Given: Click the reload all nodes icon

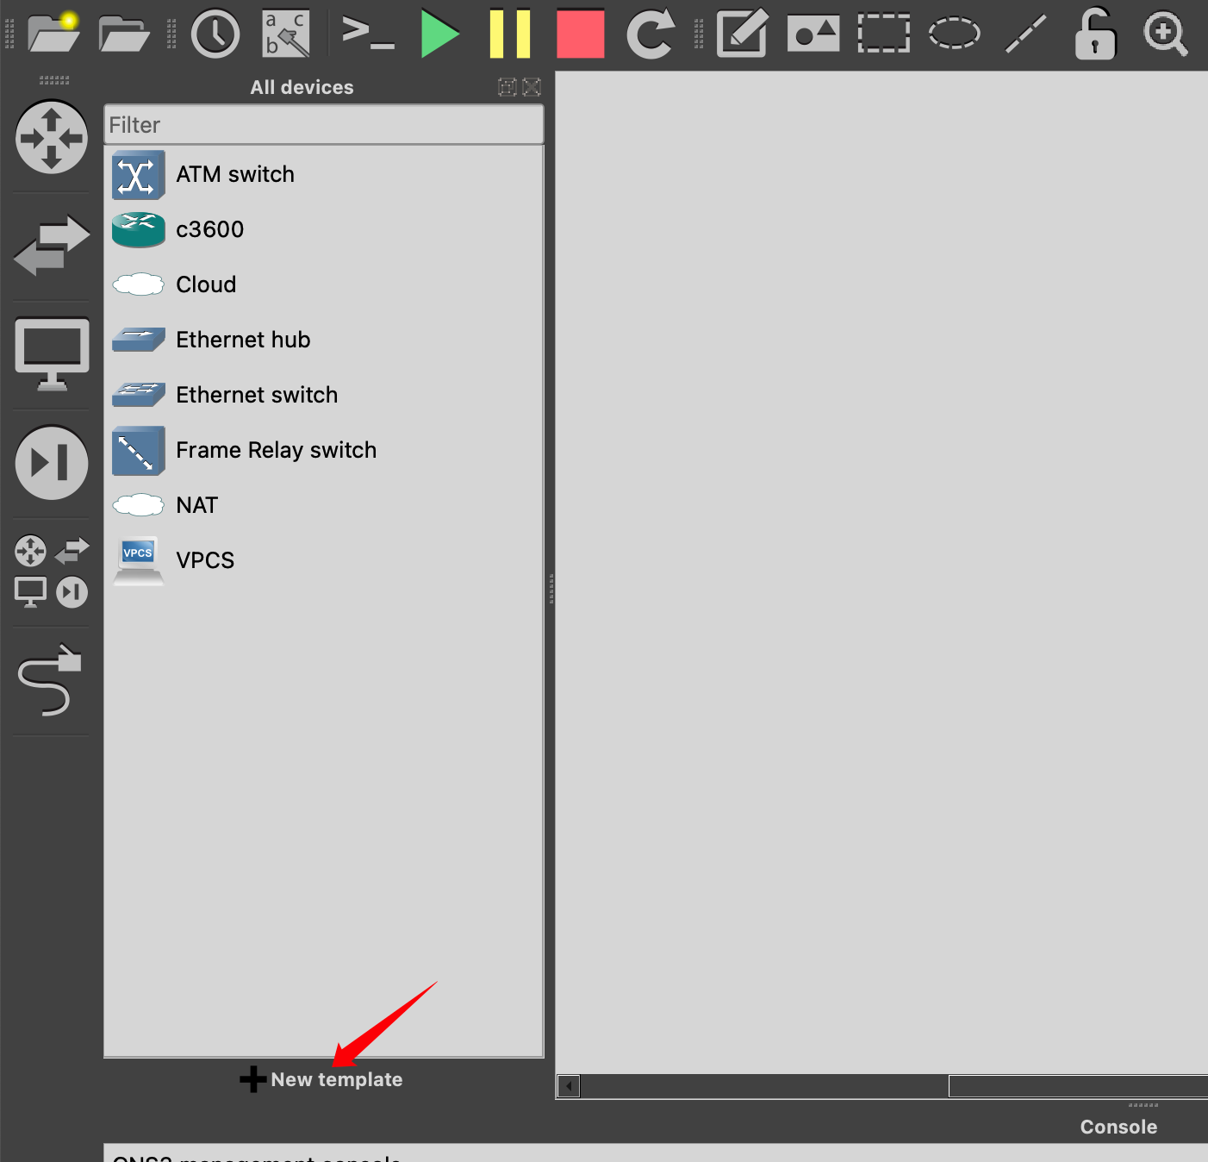Looking at the screenshot, I should (x=650, y=34).
